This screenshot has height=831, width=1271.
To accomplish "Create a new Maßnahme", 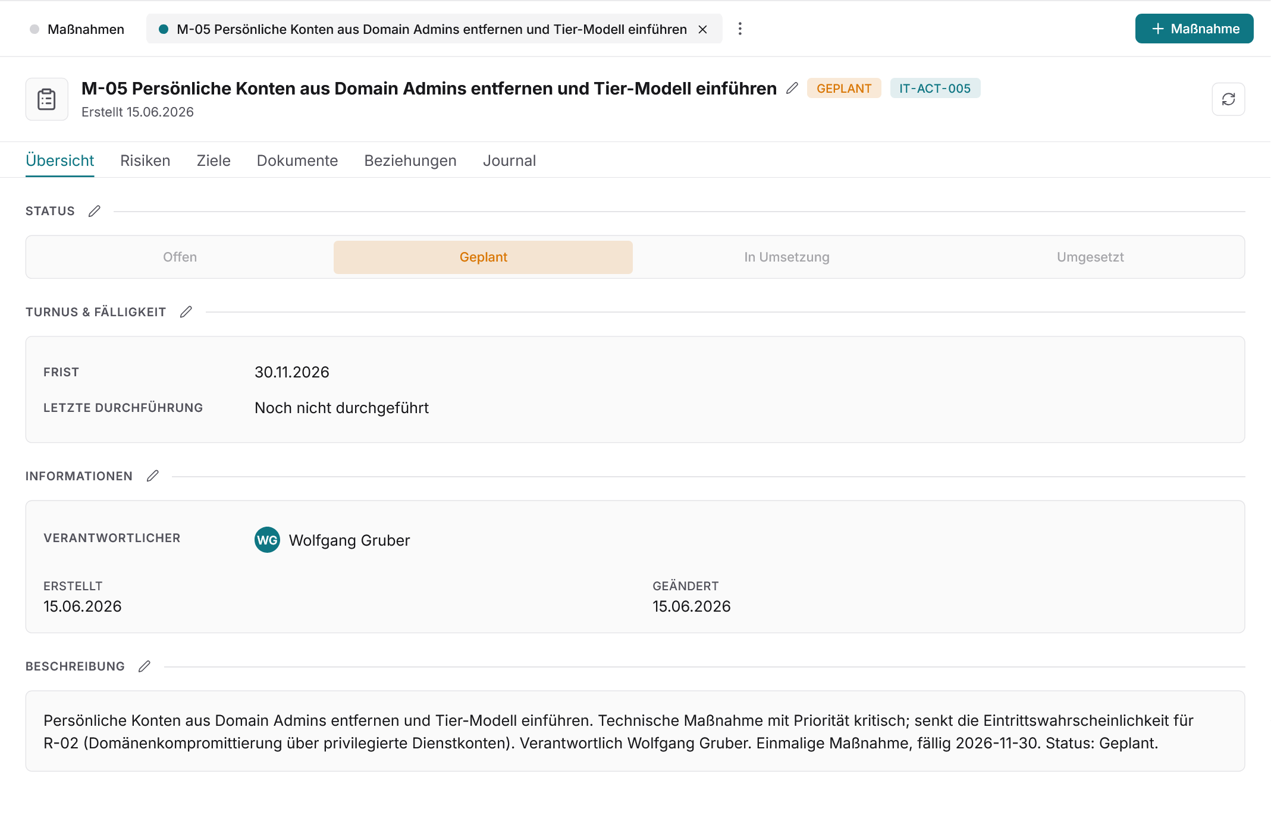I will click(1194, 29).
